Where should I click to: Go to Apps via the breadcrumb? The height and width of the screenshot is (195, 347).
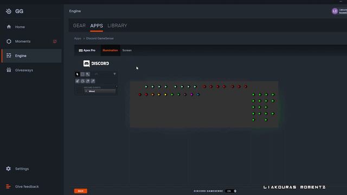click(x=78, y=38)
